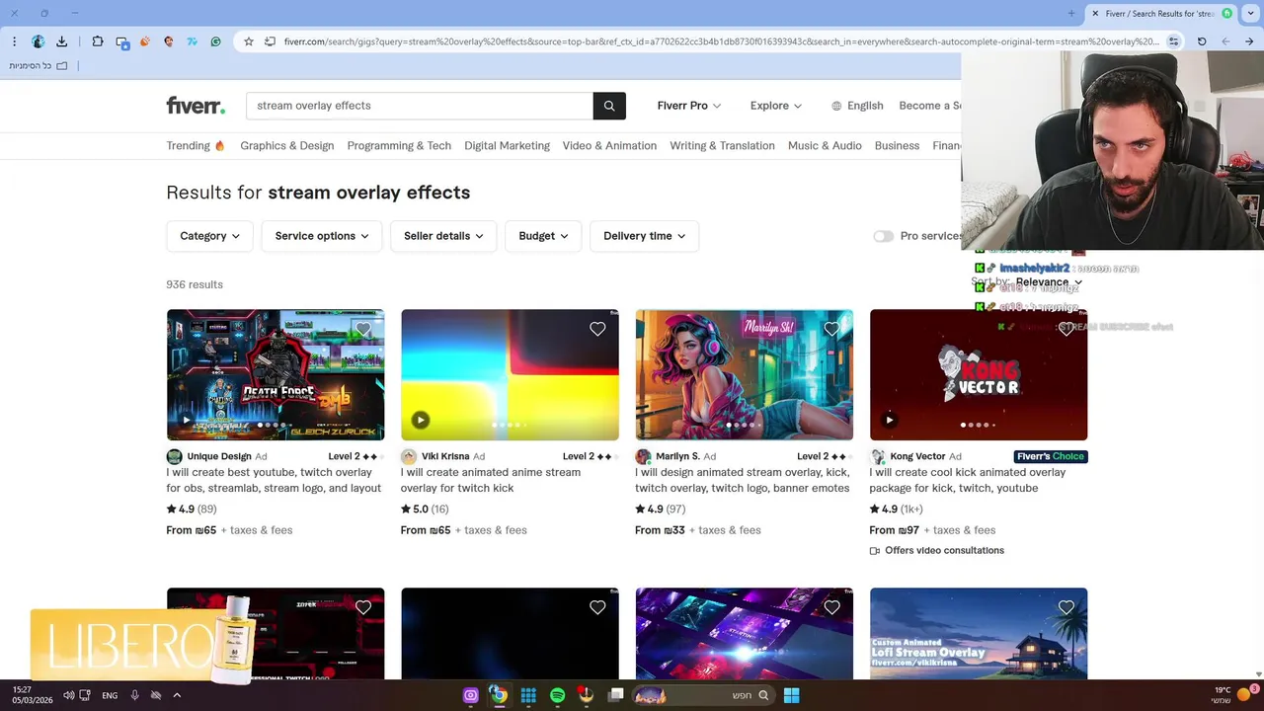The height and width of the screenshot is (711, 1264).
Task: Click the fiverr logo
Action: tap(196, 106)
